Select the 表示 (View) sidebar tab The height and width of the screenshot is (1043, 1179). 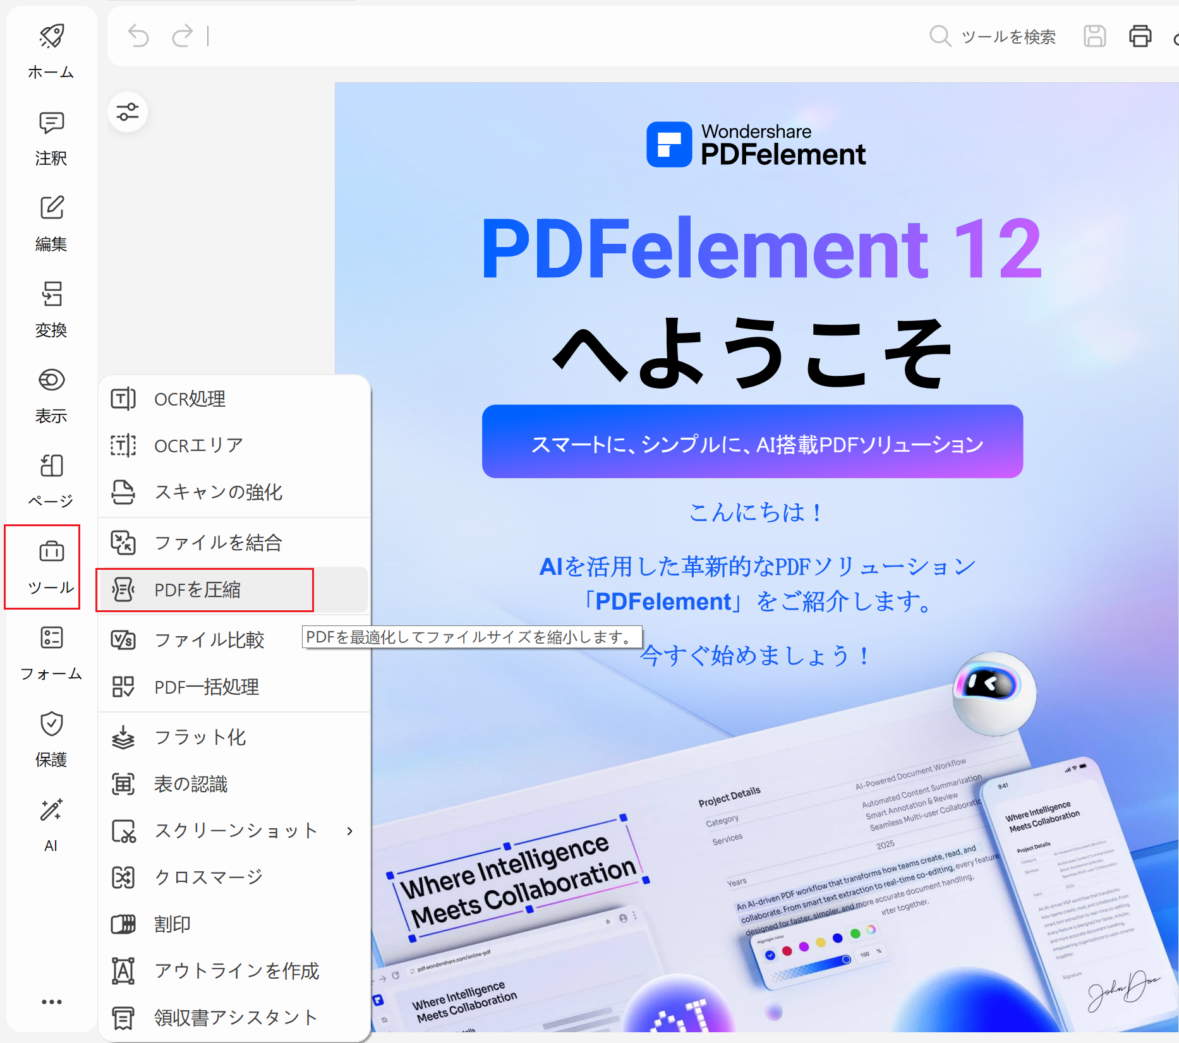(51, 395)
